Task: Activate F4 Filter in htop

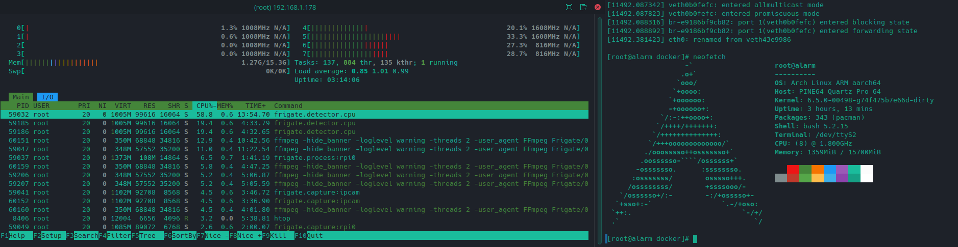Action: (115, 235)
